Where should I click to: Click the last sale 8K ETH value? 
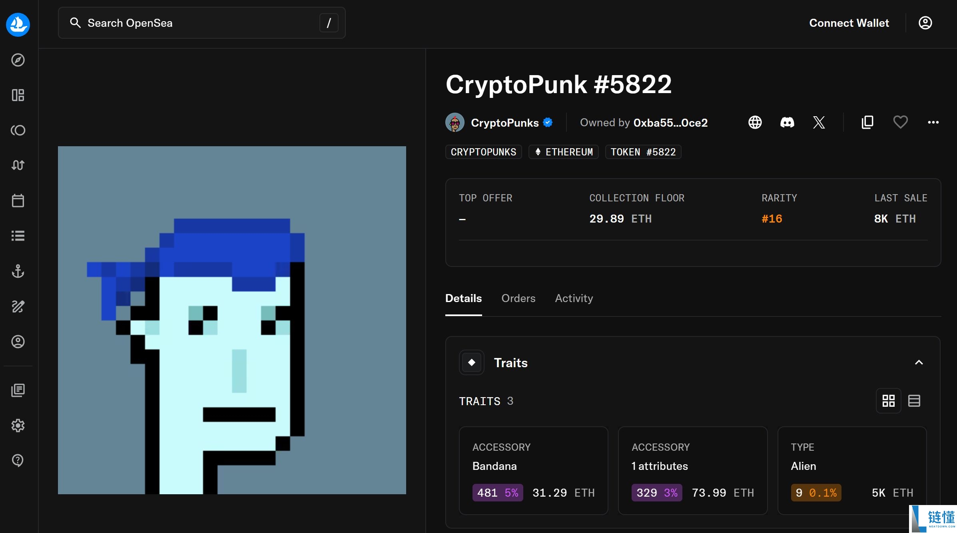click(x=895, y=219)
